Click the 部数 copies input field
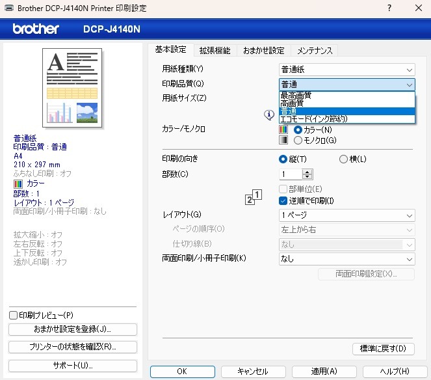Image resolution: width=431 pixels, height=380 pixels. [x=291, y=174]
